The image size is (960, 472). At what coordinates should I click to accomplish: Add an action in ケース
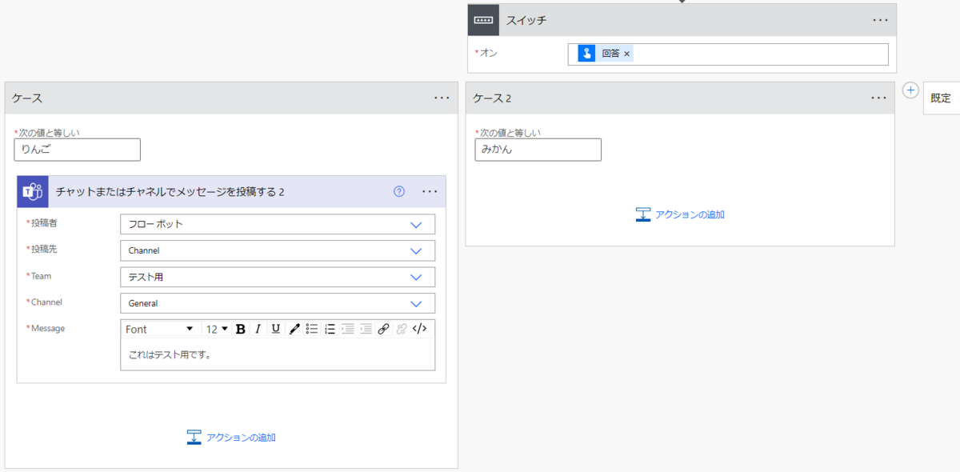coord(231,438)
